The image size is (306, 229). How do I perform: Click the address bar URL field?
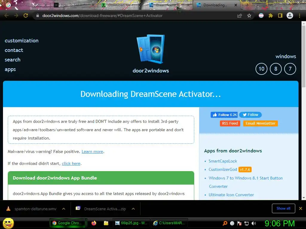[x=135, y=16]
